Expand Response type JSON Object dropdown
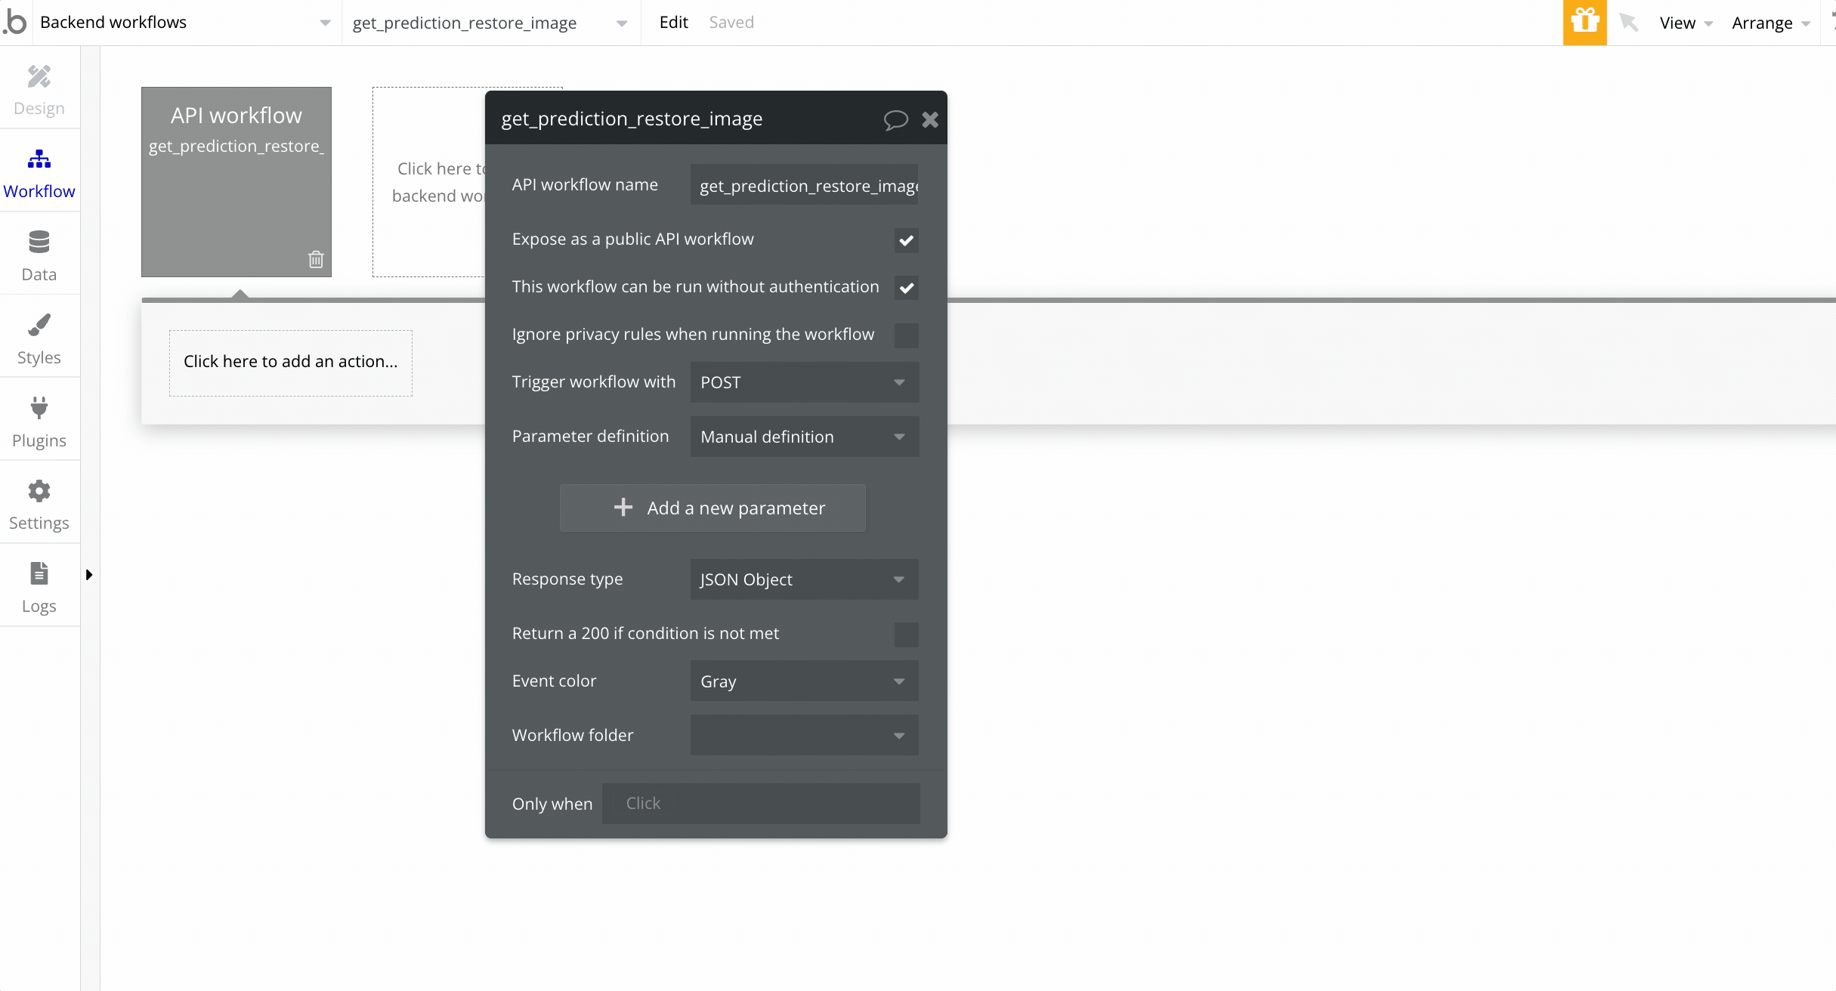1836x991 pixels. point(804,579)
